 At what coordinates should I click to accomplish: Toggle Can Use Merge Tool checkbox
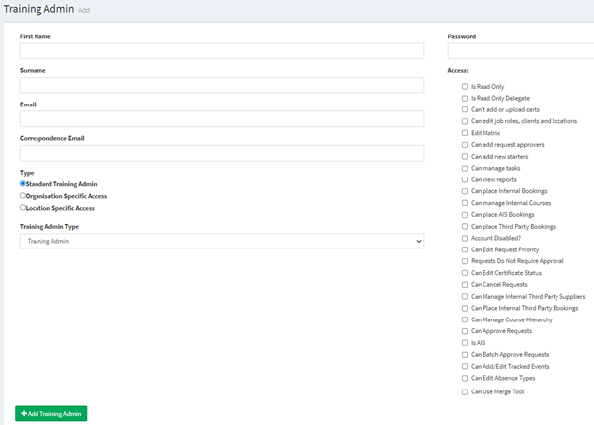click(x=465, y=392)
